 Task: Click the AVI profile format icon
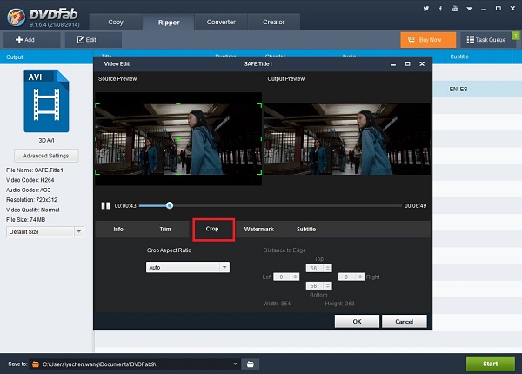click(46, 101)
